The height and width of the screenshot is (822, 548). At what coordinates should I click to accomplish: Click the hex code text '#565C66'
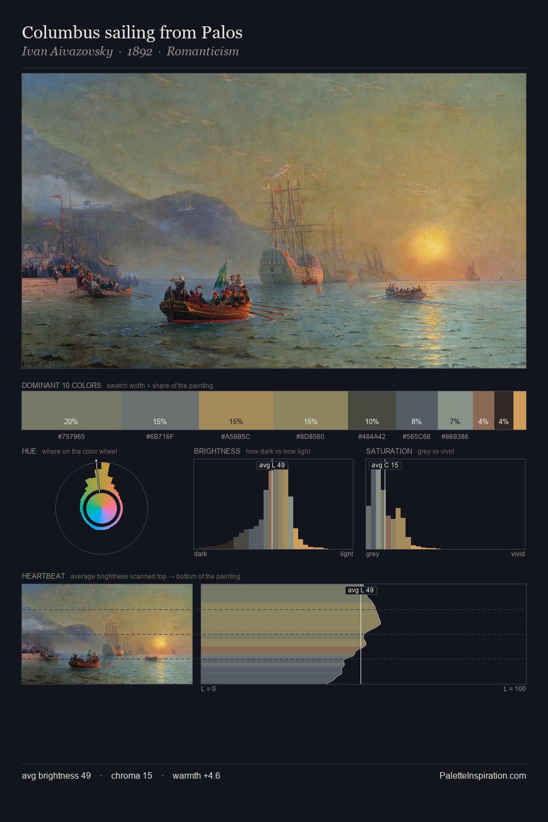[x=416, y=437]
